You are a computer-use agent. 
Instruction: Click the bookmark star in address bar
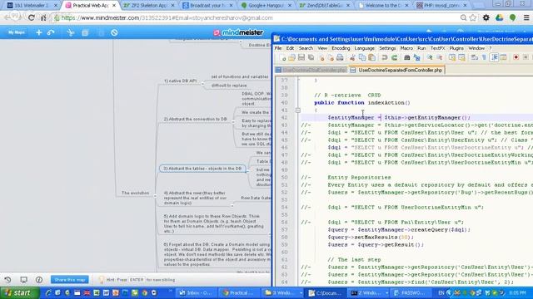473,17
